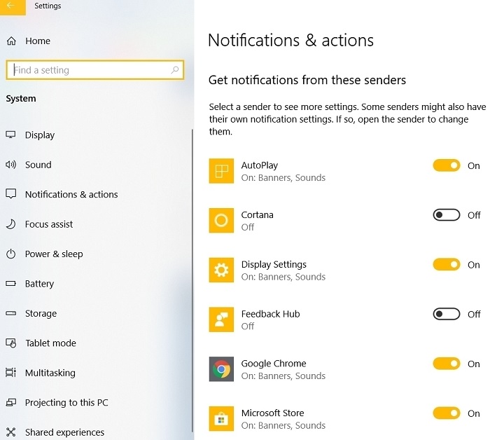Viewport: 490px width, 440px height.
Task: Click the Feedback Hub icon
Action: [221, 319]
